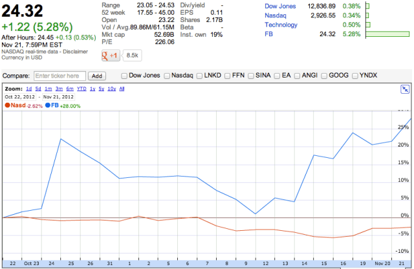This screenshot has height=269, width=414.
Task: Click the 8.5k share count bubble
Action: point(132,56)
